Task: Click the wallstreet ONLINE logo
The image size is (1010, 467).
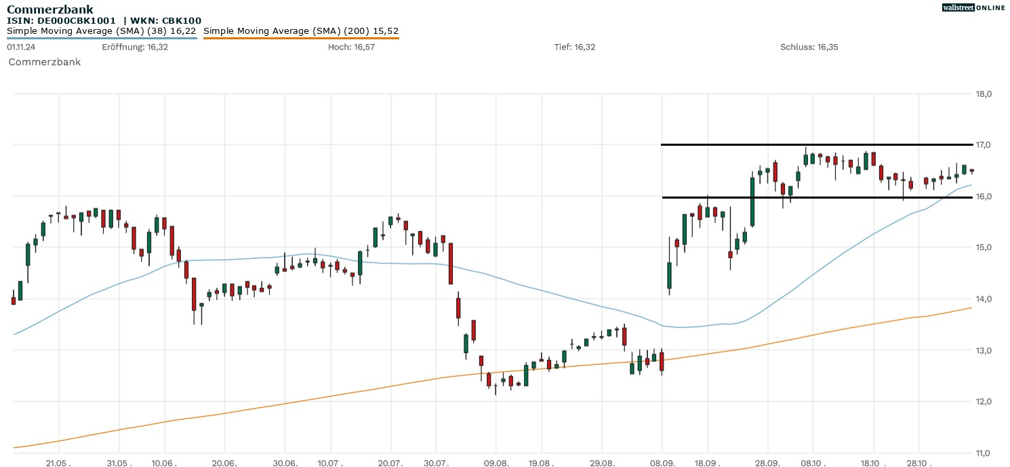Action: click(x=973, y=7)
